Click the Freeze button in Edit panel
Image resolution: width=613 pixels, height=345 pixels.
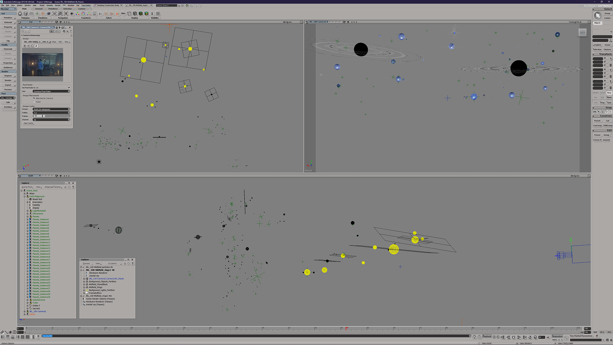click(x=597, y=135)
